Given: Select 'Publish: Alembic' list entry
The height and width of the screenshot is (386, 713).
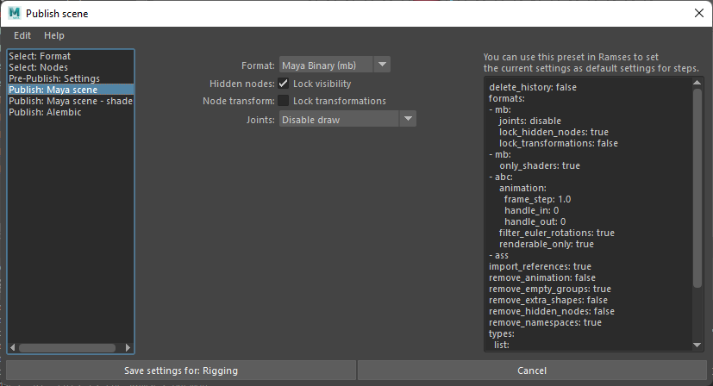Looking at the screenshot, I should pos(45,112).
